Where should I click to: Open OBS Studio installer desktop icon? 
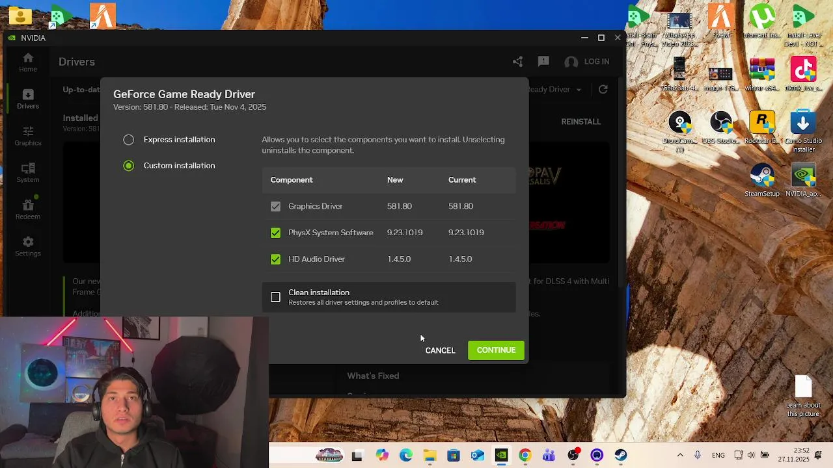pos(720,128)
